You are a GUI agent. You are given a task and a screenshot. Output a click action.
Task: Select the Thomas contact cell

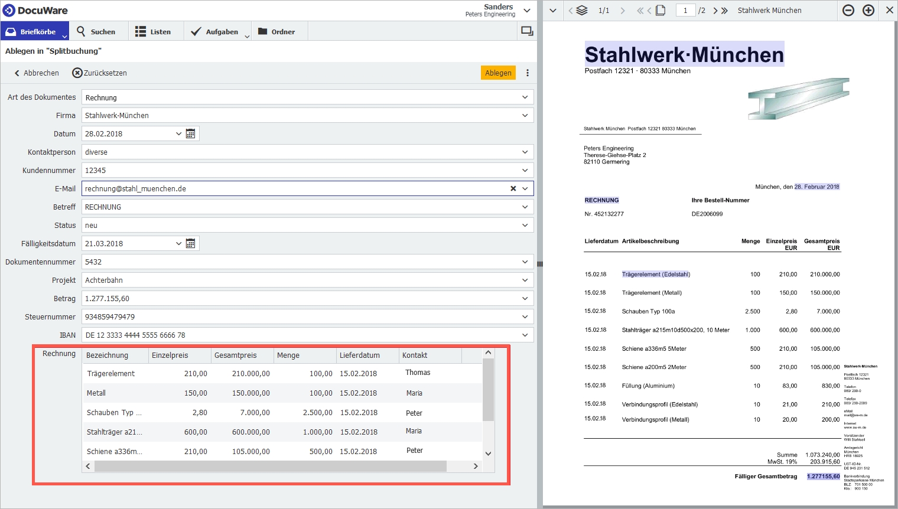click(418, 373)
